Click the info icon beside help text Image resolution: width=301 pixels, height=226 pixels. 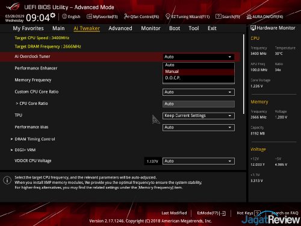pos(7,180)
